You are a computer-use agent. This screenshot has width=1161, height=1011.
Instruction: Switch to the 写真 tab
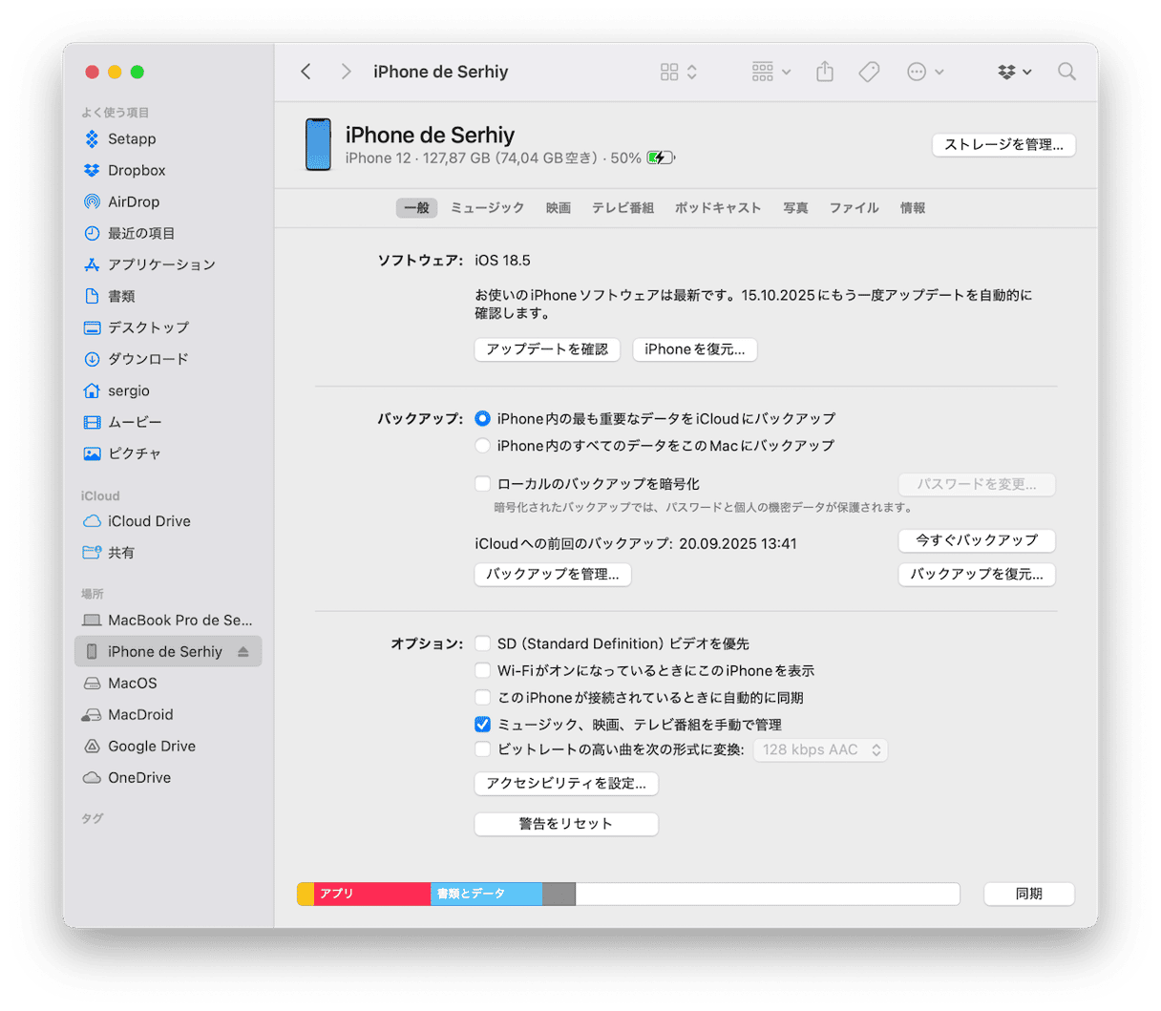(795, 208)
